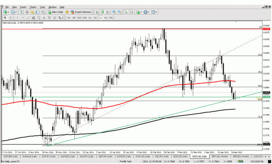Open the Insert menu
The width and height of the screenshot is (272, 164).
(23, 7)
